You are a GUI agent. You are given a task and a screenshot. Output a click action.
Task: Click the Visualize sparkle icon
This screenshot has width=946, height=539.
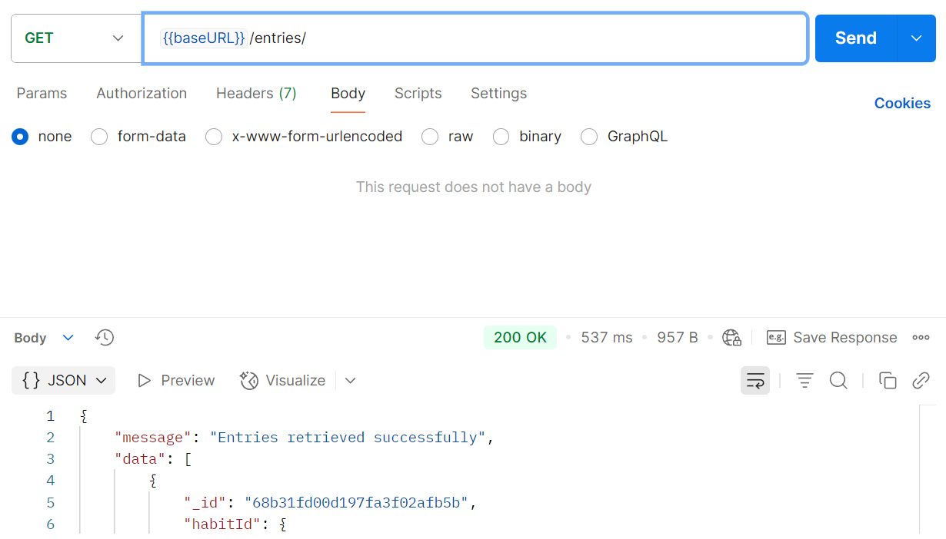tap(249, 380)
